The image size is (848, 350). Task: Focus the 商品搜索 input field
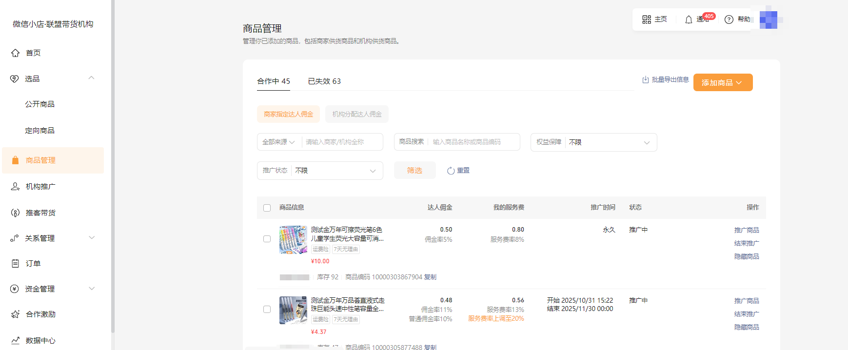point(473,142)
